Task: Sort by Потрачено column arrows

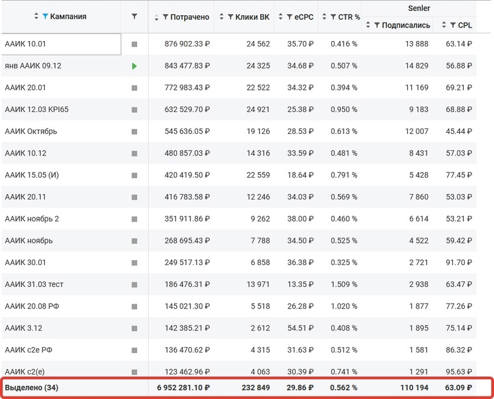Action: click(157, 17)
